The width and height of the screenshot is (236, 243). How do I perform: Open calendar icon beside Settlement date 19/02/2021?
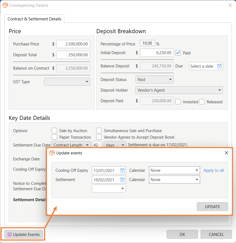pyautogui.click(x=122, y=180)
